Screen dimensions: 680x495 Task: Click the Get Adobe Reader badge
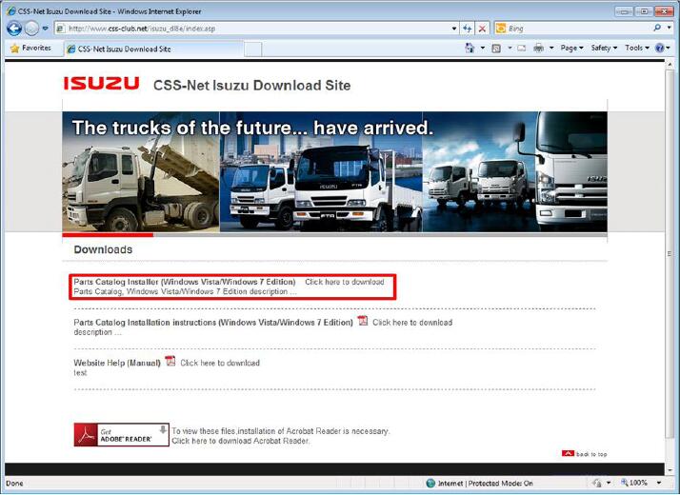[122, 434]
